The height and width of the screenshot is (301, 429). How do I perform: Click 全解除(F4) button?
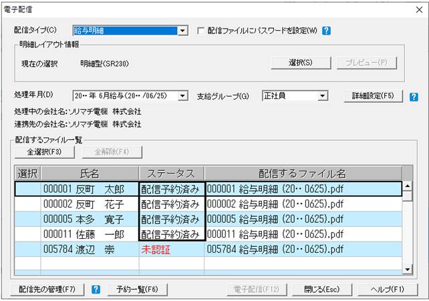(112, 152)
